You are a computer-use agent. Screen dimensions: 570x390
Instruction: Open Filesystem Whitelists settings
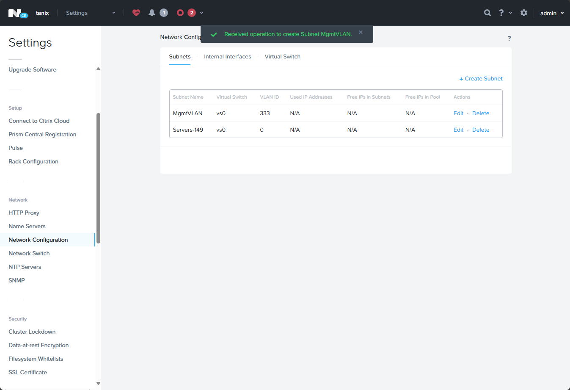(36, 359)
